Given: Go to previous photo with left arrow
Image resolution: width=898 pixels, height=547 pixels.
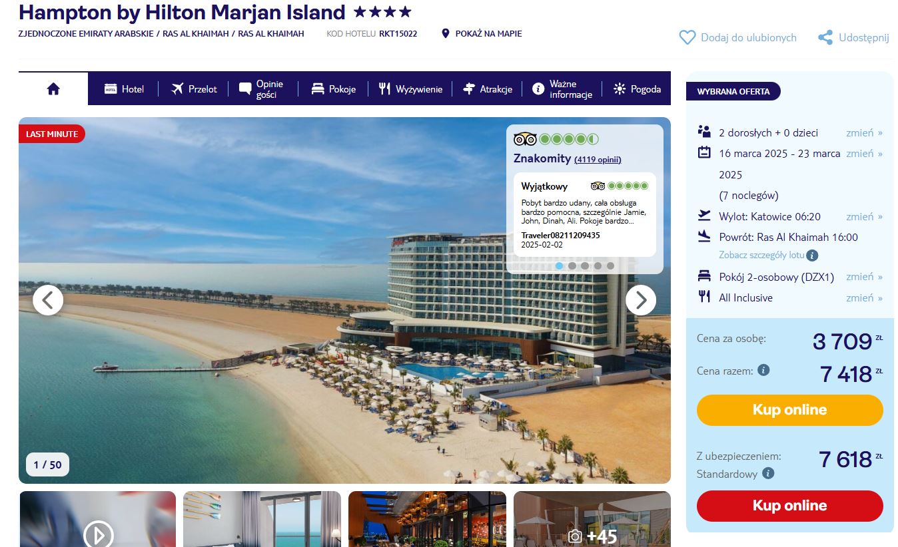Looking at the screenshot, I should click(x=48, y=300).
